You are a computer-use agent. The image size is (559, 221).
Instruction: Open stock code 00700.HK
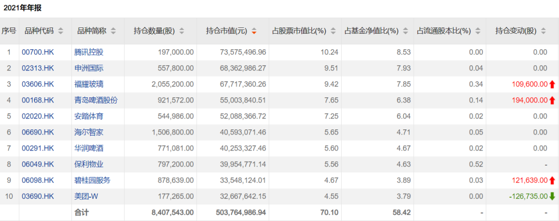click(38, 52)
